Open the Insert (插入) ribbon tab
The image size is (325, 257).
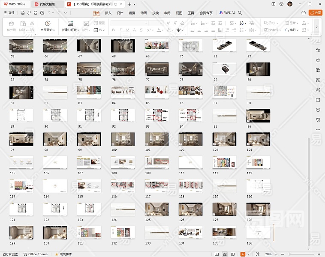pos(108,13)
